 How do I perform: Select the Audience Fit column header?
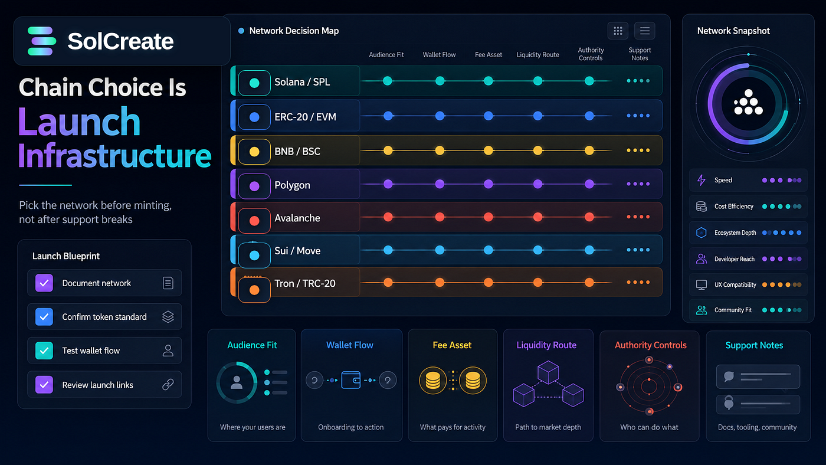pyautogui.click(x=386, y=55)
